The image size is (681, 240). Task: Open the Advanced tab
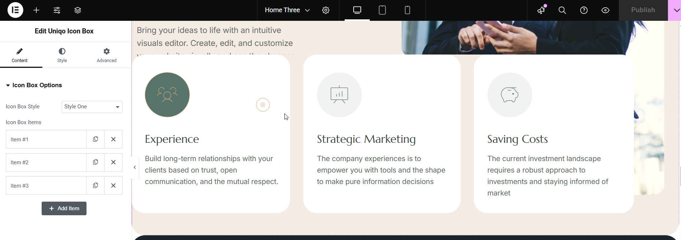pos(107,55)
